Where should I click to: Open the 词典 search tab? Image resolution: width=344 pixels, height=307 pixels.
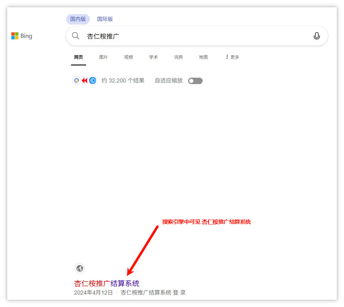178,57
